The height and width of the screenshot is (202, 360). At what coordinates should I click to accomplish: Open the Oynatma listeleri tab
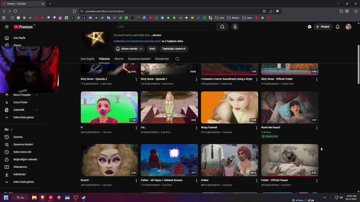139,59
